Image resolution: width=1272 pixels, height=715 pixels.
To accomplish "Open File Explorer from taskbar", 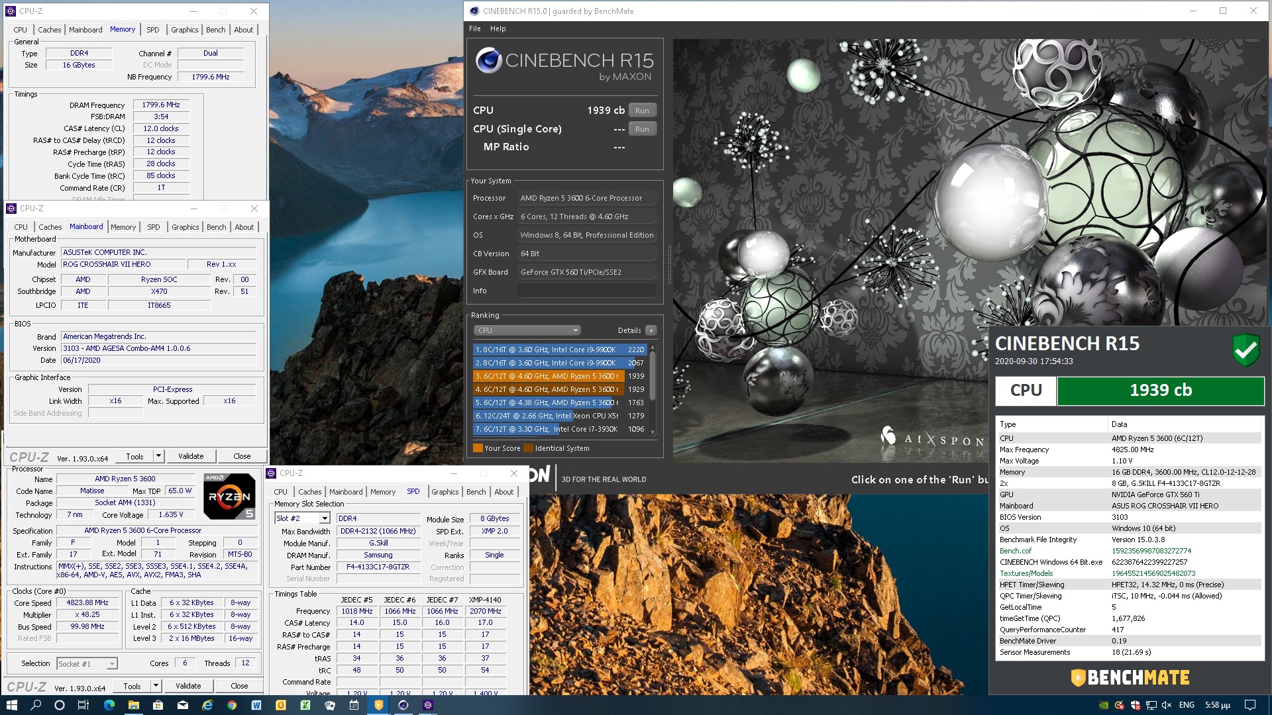I will click(134, 705).
